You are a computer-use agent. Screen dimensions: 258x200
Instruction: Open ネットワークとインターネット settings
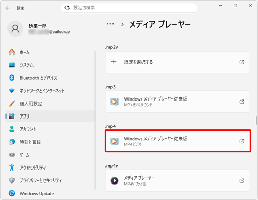(x=50, y=91)
